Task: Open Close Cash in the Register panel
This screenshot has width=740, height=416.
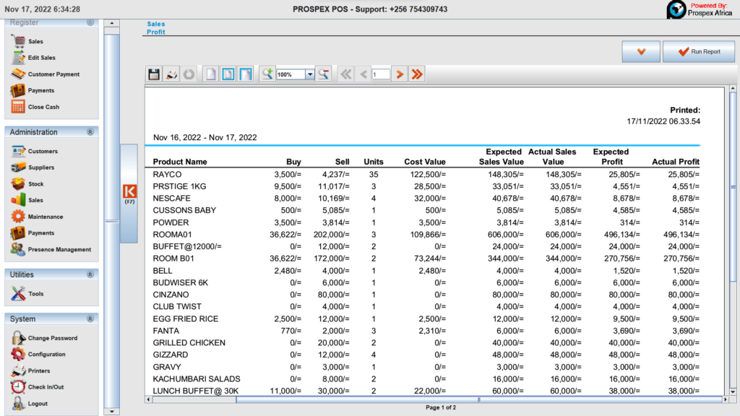Action: pos(43,107)
